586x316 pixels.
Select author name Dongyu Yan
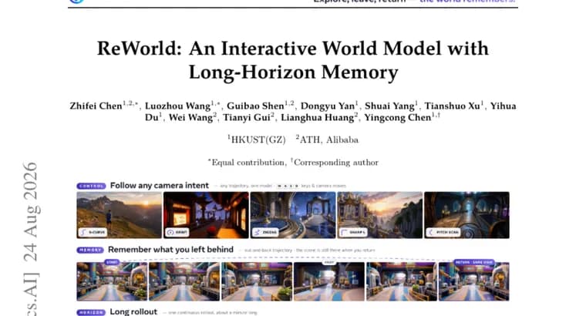click(x=328, y=106)
